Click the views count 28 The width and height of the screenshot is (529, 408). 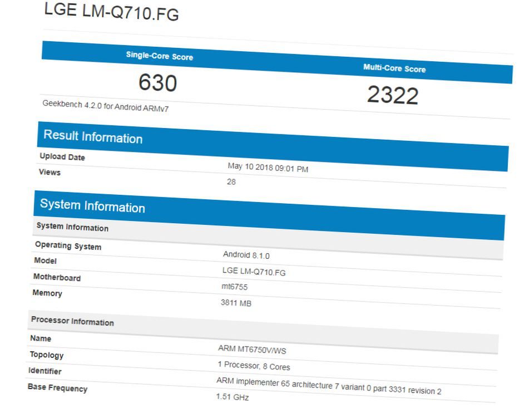[x=231, y=182]
